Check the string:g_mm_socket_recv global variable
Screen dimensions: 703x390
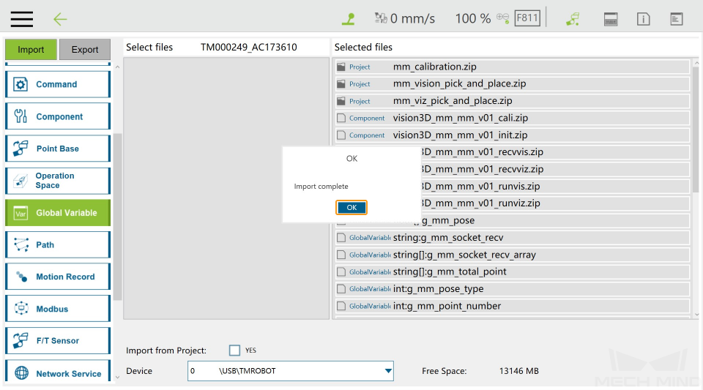pyautogui.click(x=341, y=237)
